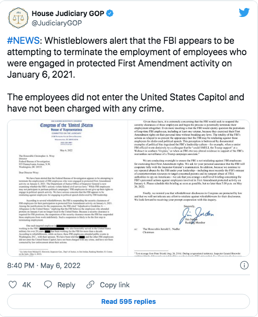This screenshot has height=317, width=258.
Task: Click the sentence about employees not entering Capitol
Action: pyautogui.click(x=126, y=103)
